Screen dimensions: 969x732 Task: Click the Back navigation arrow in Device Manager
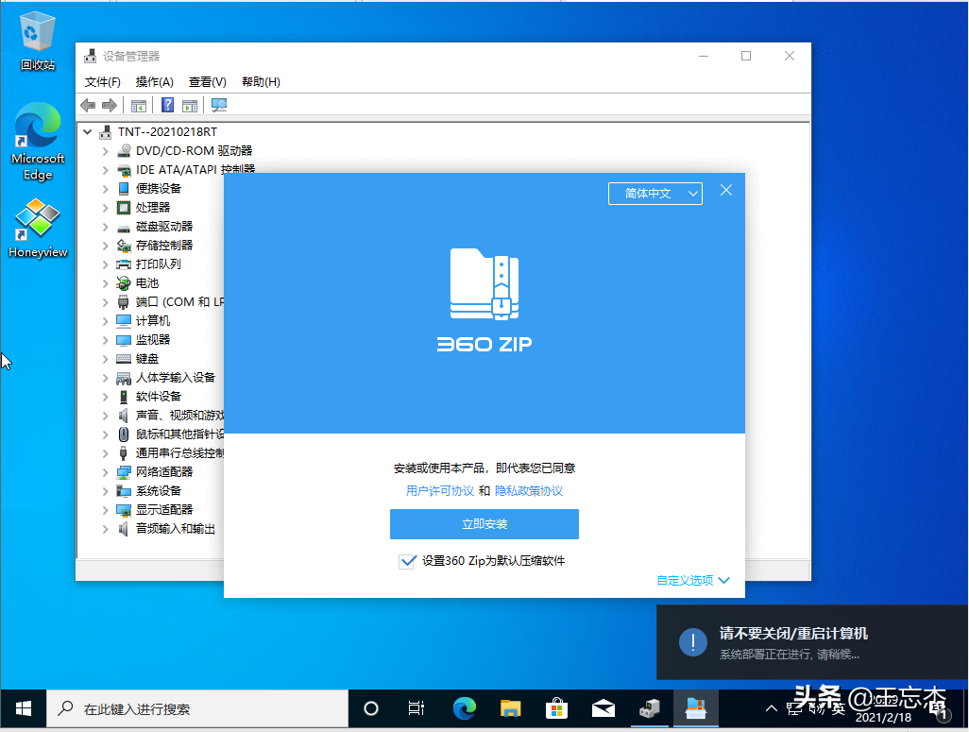88,105
